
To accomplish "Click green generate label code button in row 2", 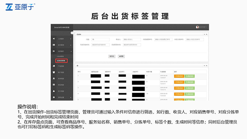I will point(189,82).
